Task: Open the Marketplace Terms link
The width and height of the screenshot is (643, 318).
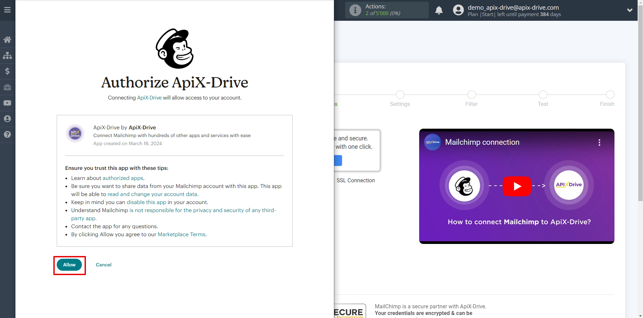Action: pyautogui.click(x=182, y=234)
